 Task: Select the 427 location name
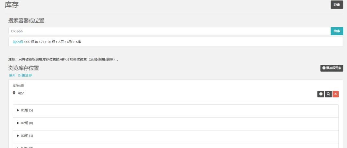coord(21,93)
